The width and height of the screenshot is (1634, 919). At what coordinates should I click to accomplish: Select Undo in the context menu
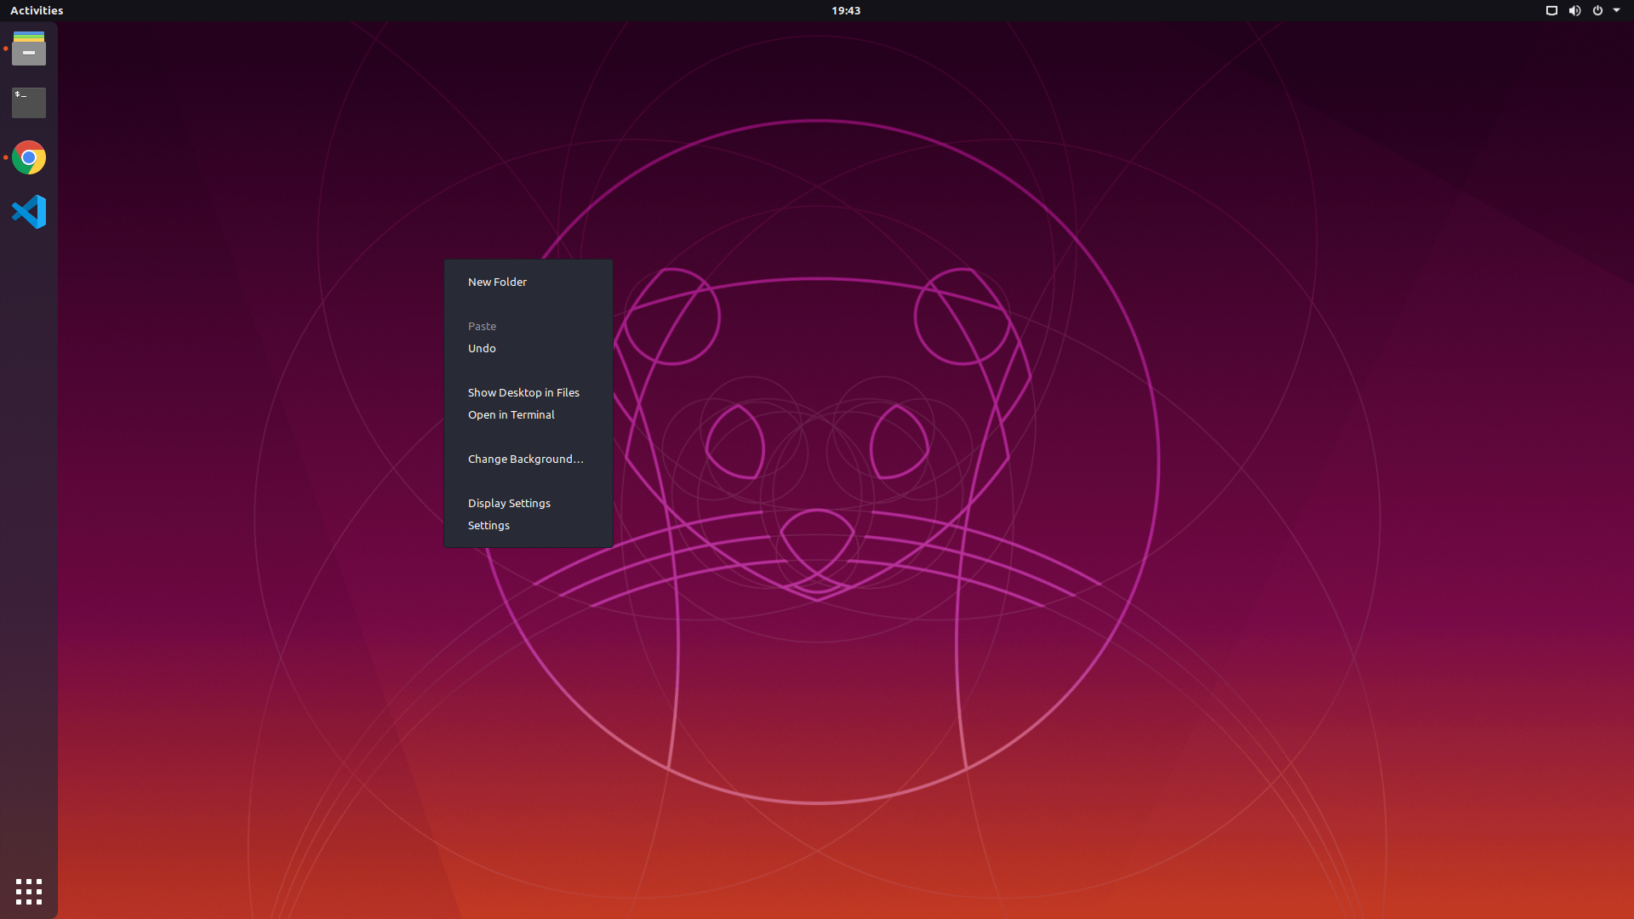528,348
